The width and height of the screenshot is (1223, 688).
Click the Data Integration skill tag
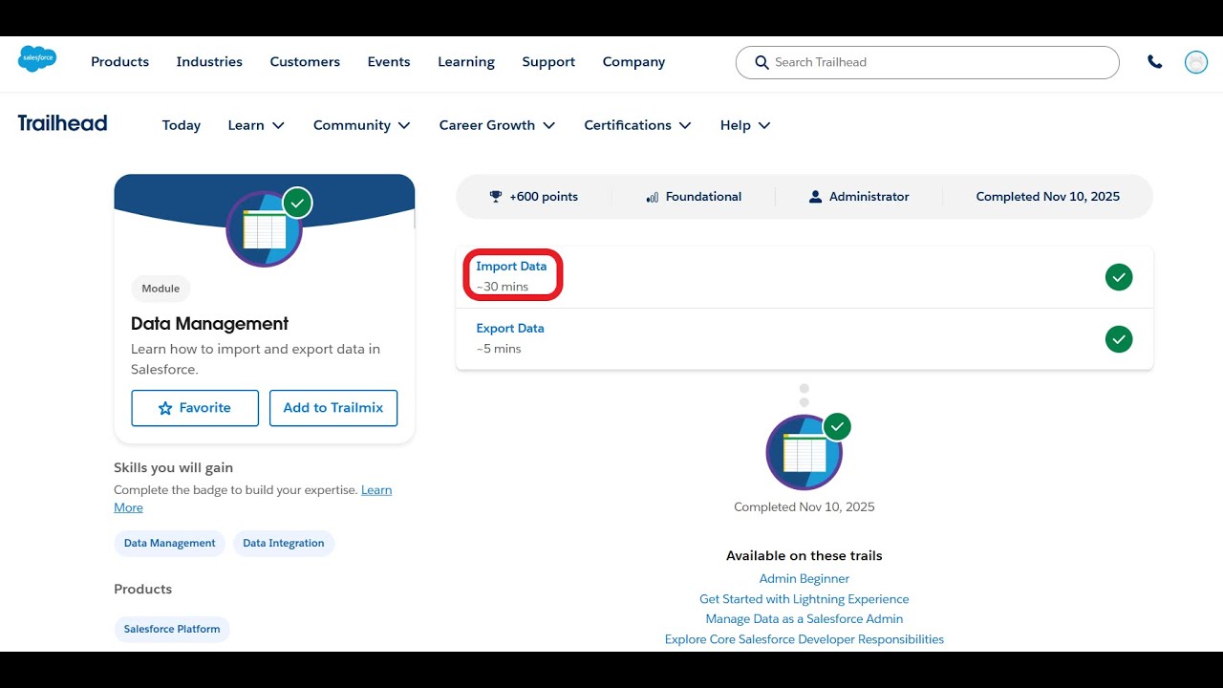284,544
